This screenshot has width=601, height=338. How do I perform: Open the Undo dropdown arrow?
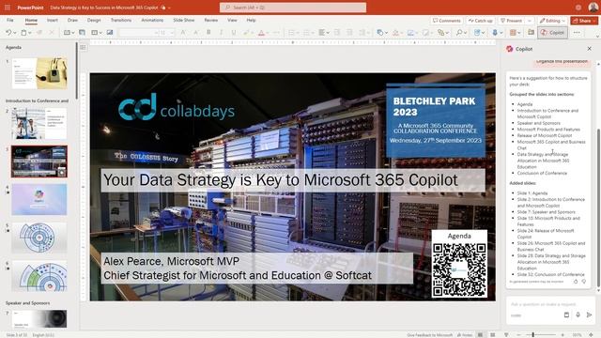pos(15,33)
